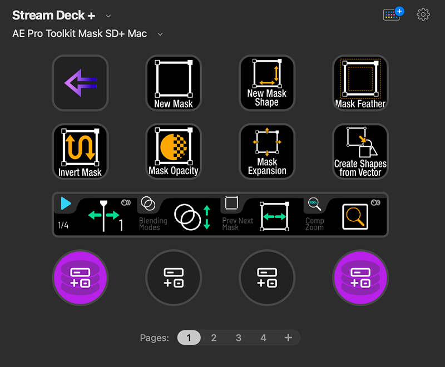Screen dimensions: 445x367
Task: Click the blue play triangle on touch strip
Action: click(x=66, y=204)
